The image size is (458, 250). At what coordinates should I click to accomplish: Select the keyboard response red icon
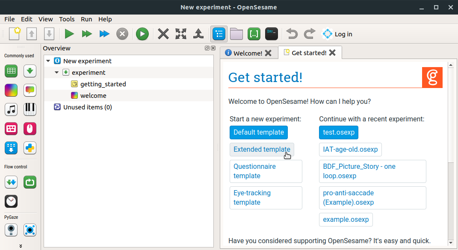(x=11, y=129)
